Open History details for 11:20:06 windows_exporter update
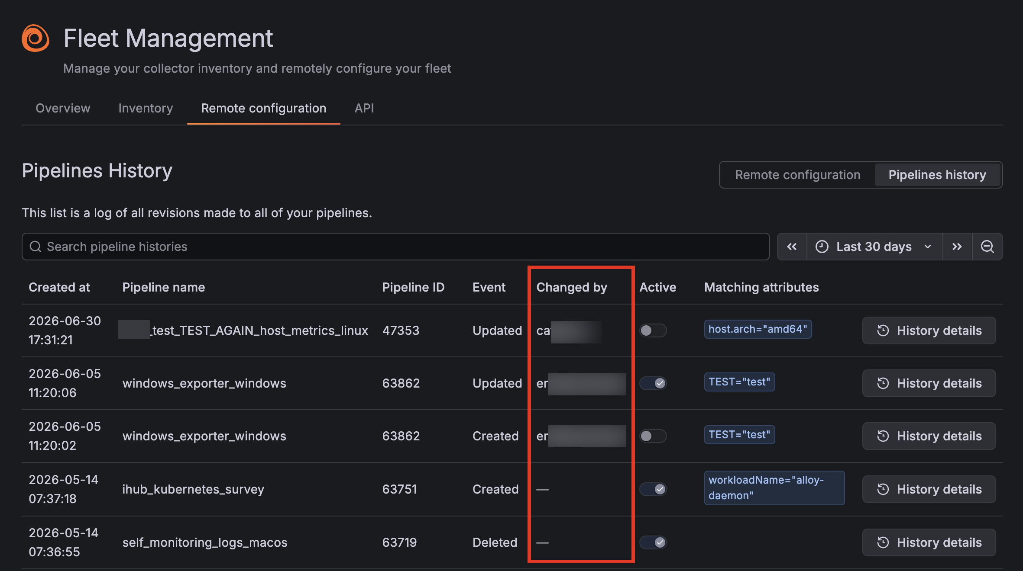The image size is (1023, 571). [x=929, y=383]
